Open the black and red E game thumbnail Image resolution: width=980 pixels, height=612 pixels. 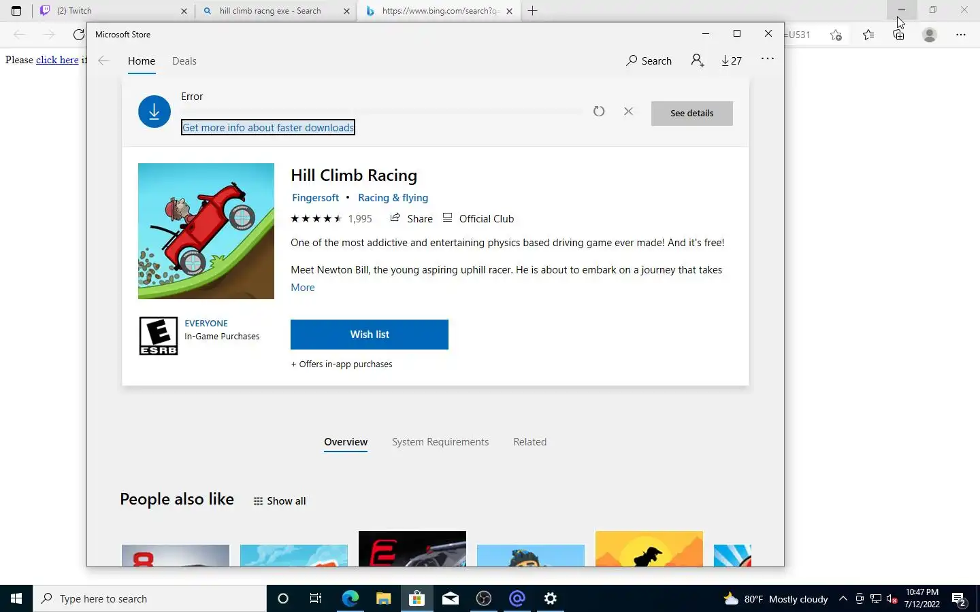(412, 549)
